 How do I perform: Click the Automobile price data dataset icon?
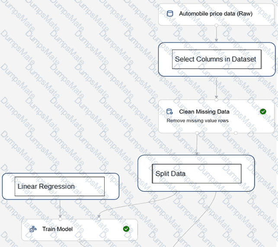click(x=170, y=13)
